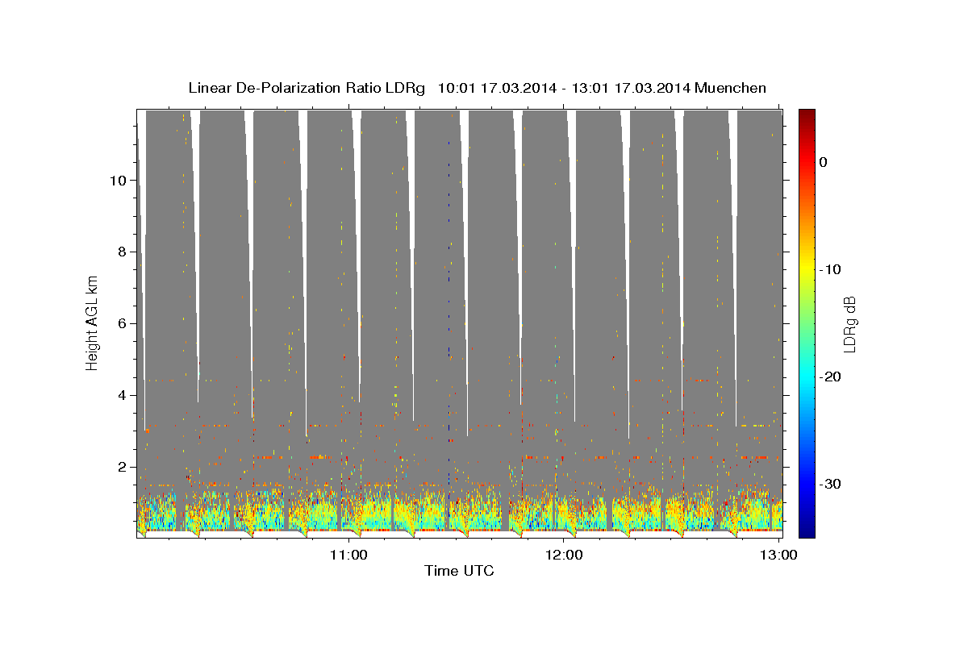Pick the yellow colorbar region near -10
This screenshot has width=968, height=645.
pyautogui.click(x=806, y=268)
